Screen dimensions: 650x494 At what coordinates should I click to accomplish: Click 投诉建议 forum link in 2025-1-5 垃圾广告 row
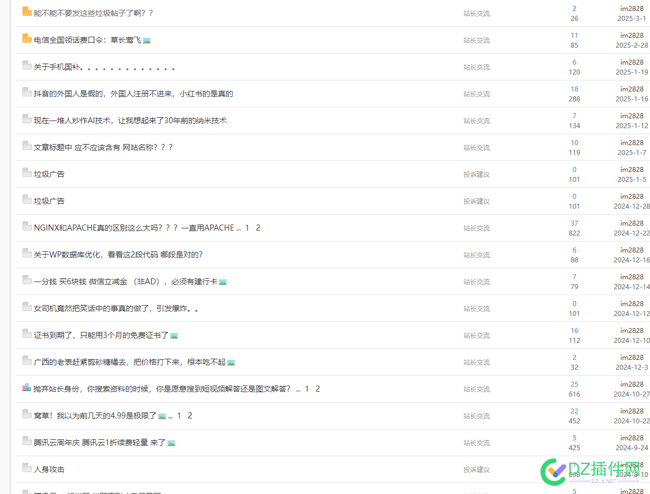point(476,175)
